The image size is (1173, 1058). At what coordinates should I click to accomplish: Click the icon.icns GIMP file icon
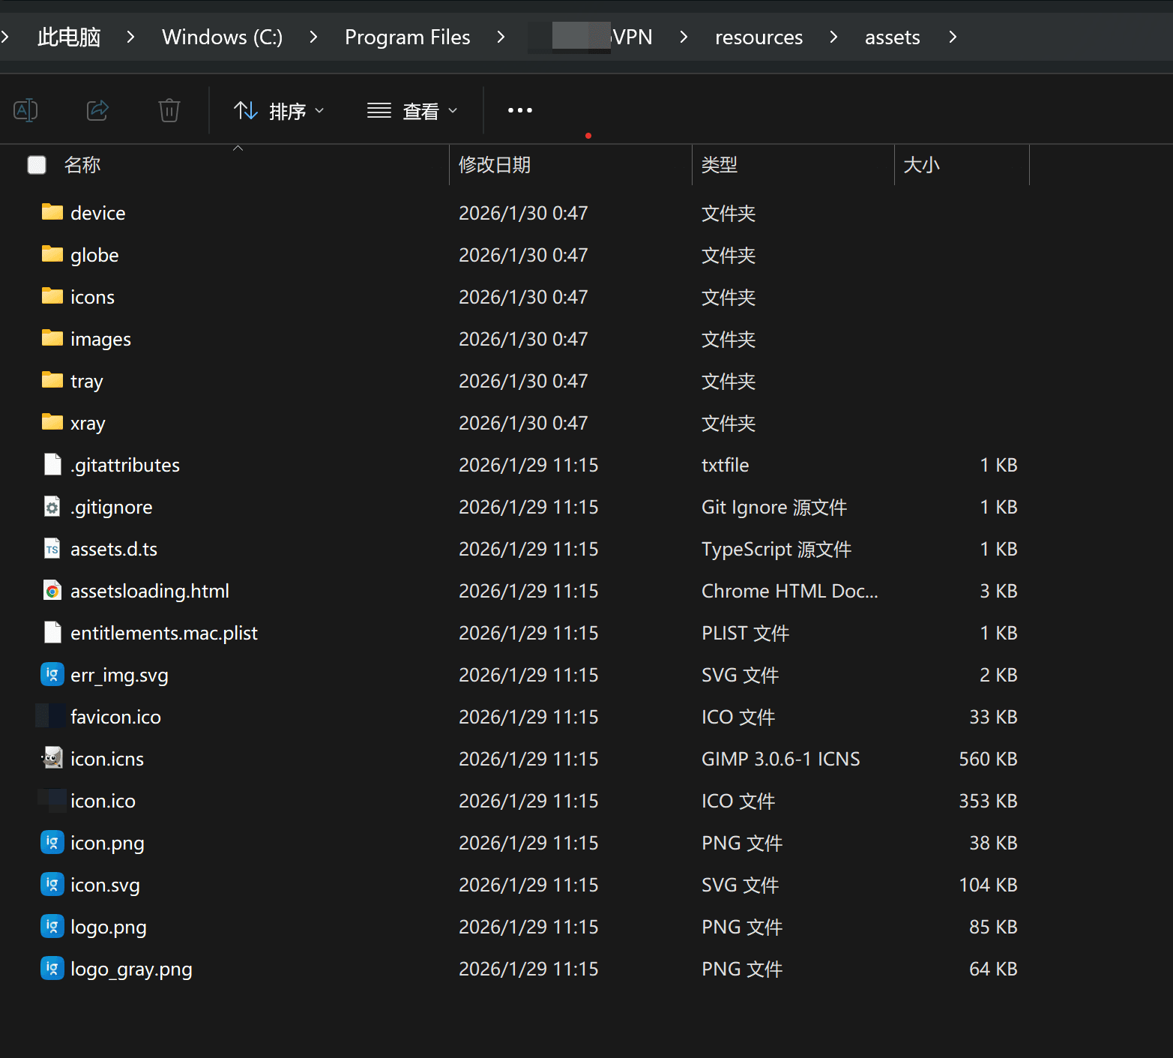point(52,759)
